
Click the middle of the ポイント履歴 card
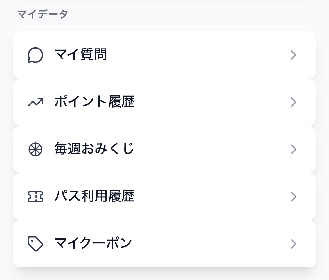(x=164, y=102)
